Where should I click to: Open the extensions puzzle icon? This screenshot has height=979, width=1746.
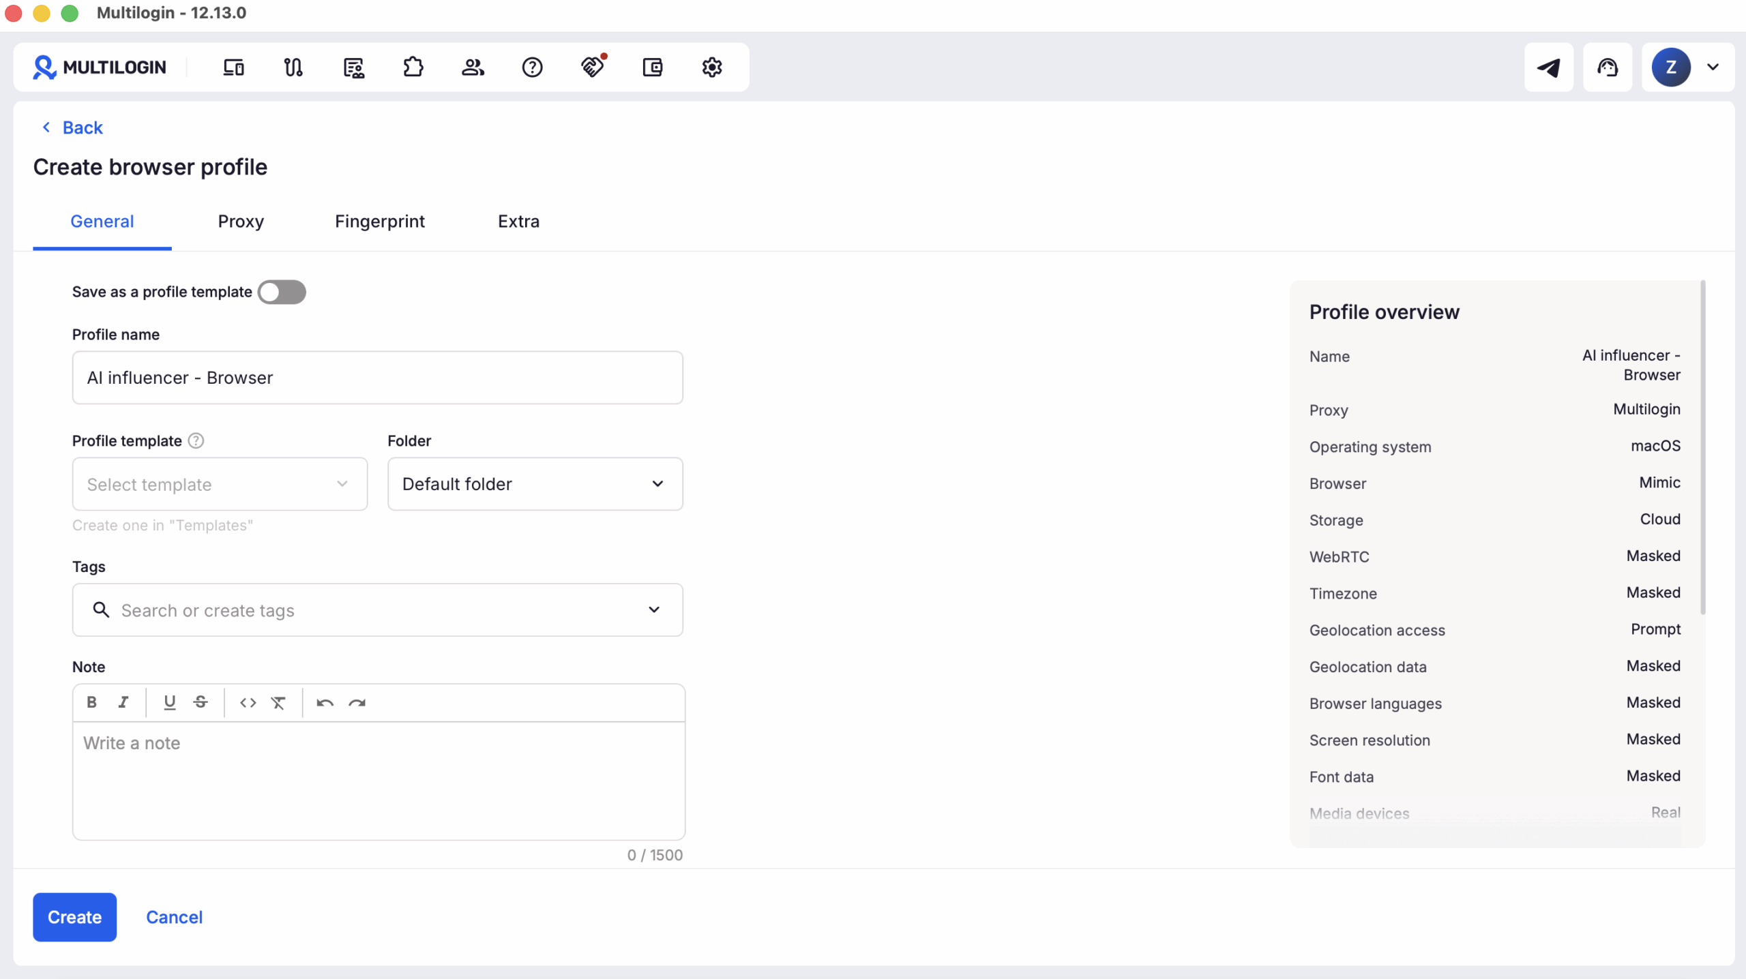pos(413,67)
